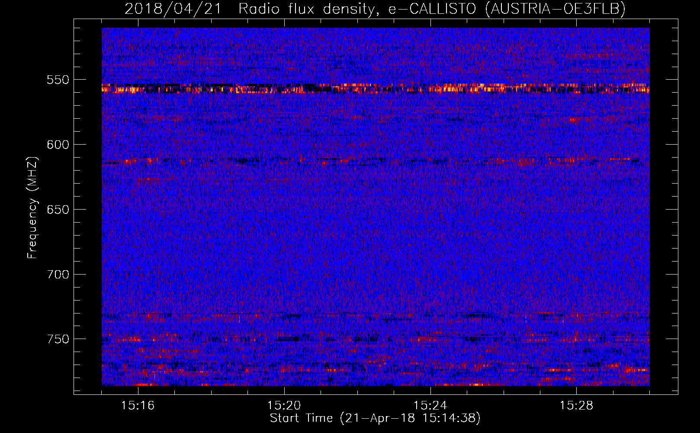Click the 550 frequency tick label
The width and height of the screenshot is (700, 433).
click(58, 80)
